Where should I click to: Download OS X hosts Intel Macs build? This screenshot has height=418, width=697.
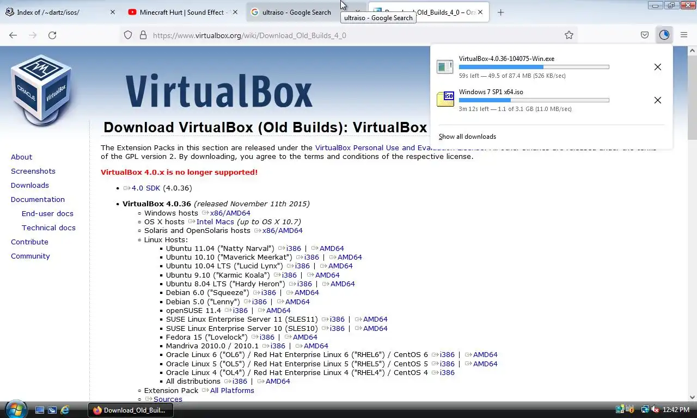(x=215, y=222)
